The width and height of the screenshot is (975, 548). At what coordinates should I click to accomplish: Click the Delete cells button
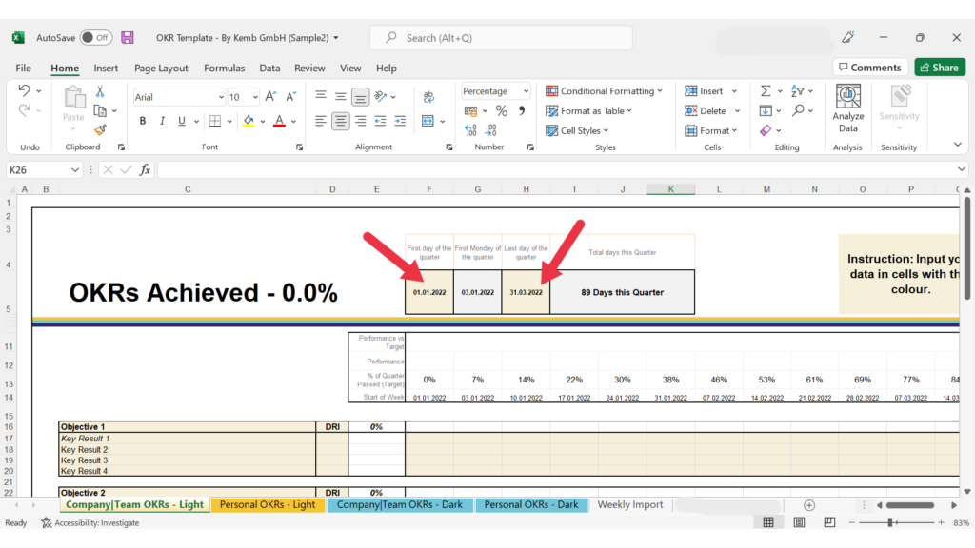click(x=706, y=111)
